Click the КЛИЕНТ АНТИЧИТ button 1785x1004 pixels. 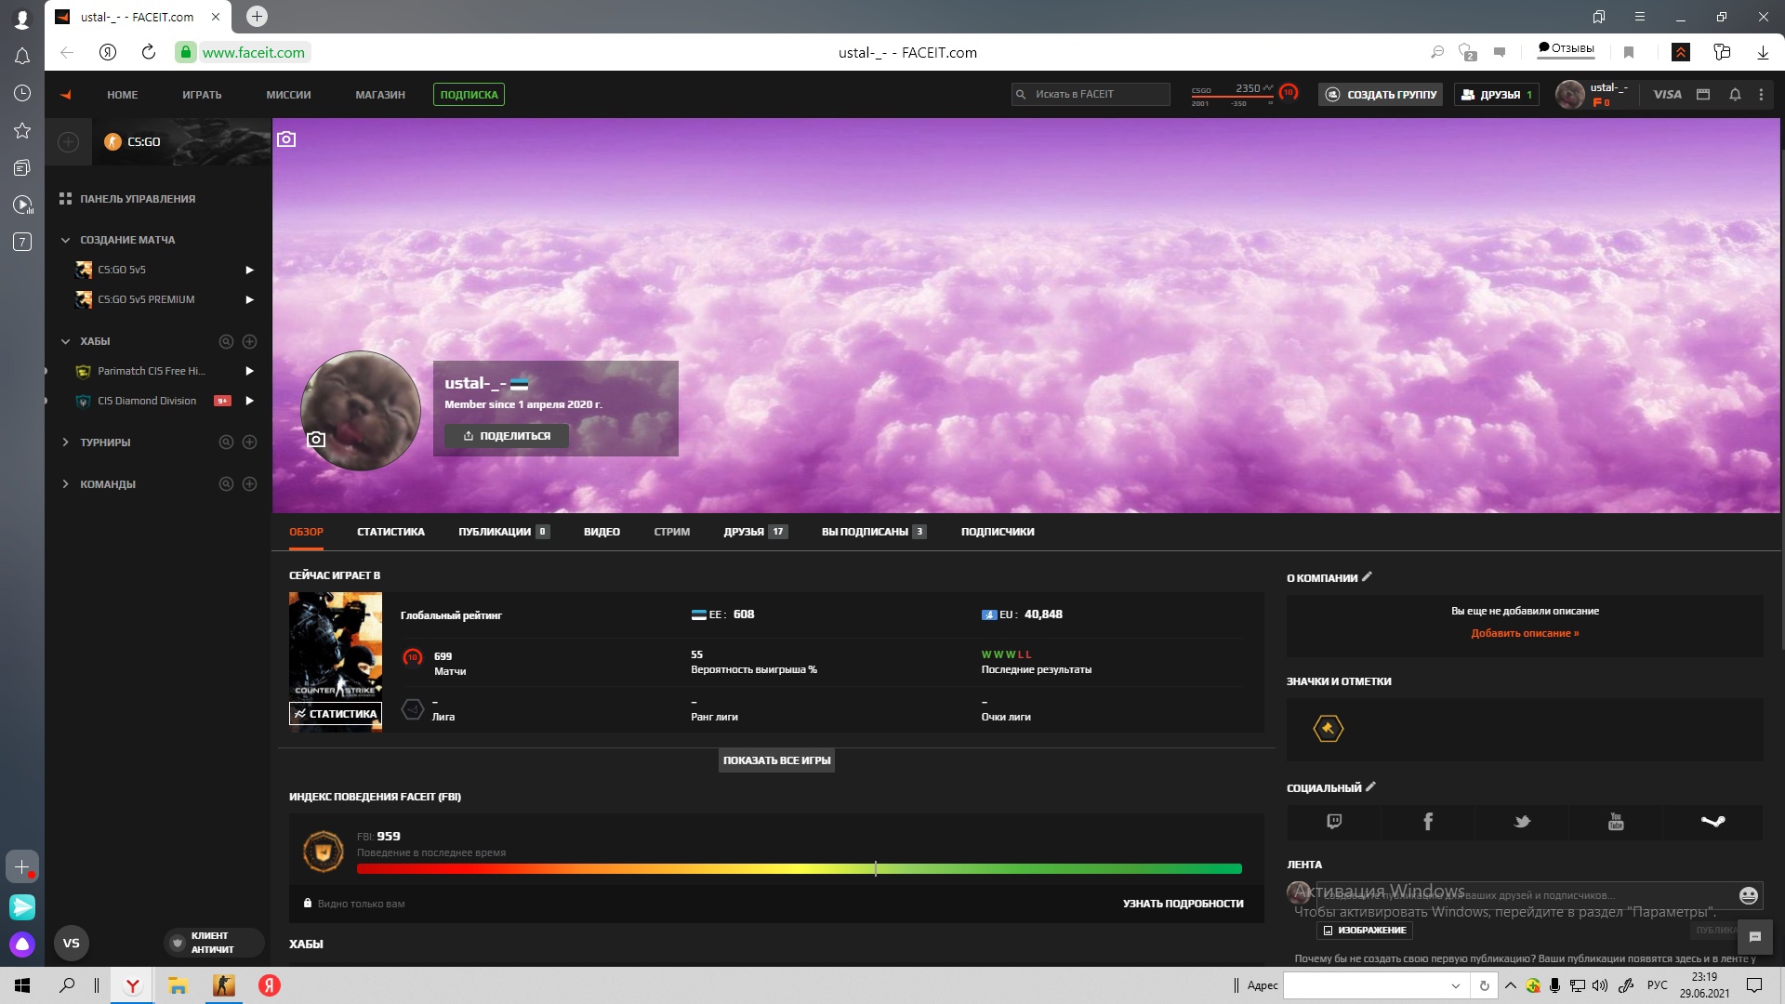point(212,943)
